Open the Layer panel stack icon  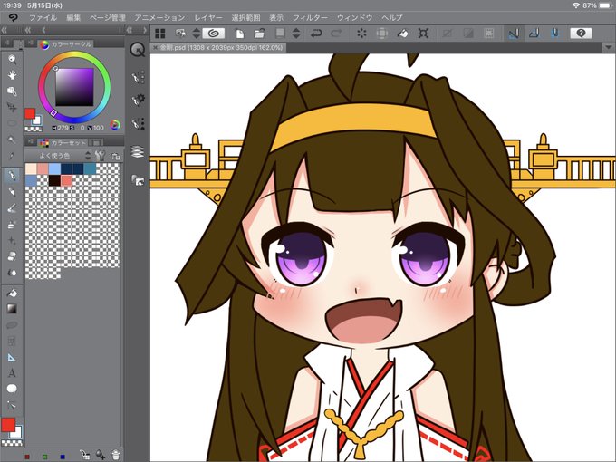click(138, 151)
